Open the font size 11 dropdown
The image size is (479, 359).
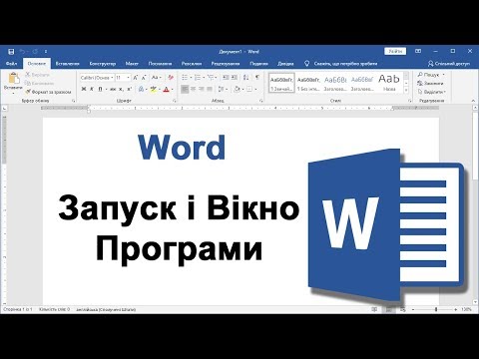point(128,78)
